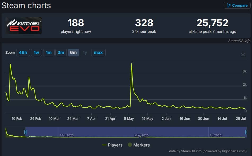Click the Assetto Corsa EVO game logo
This screenshot has width=252, height=156.
(24, 26)
